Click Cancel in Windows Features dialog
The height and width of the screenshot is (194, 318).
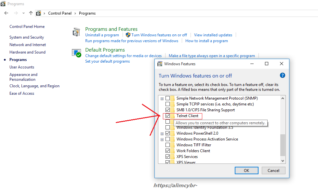[273, 171]
